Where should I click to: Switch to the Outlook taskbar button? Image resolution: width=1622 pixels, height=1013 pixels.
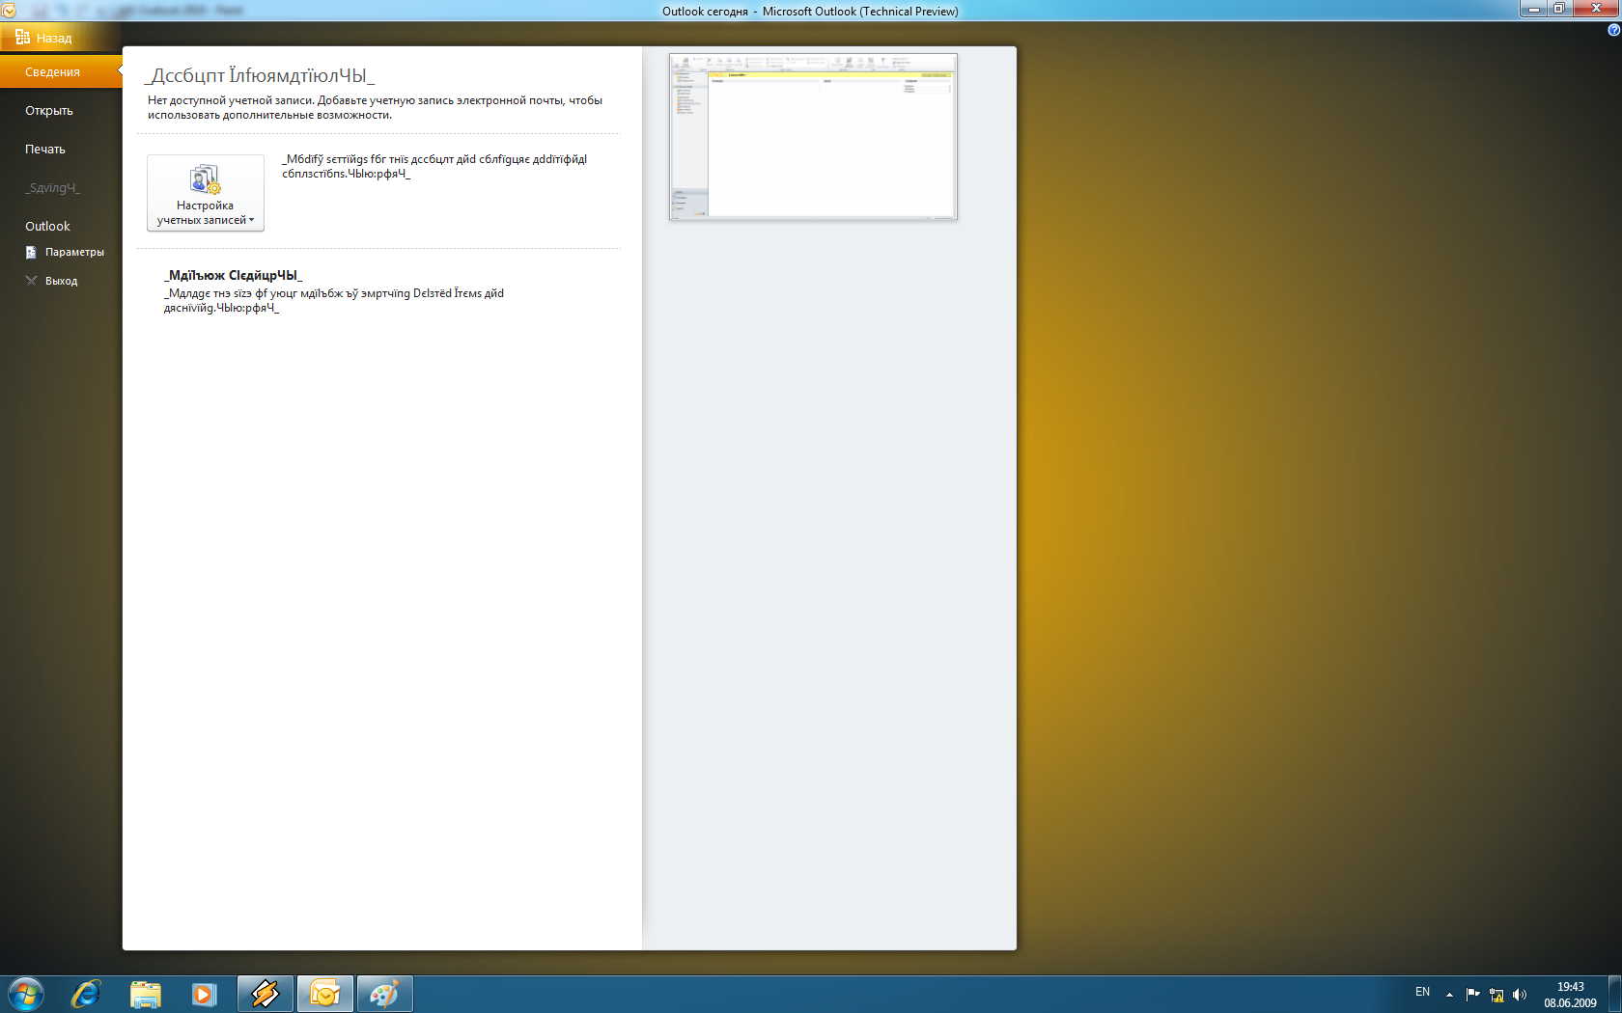pos(325,994)
